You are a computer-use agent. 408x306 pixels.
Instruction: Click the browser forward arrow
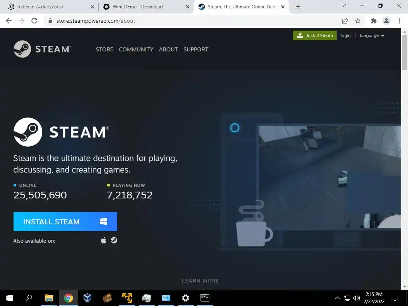(22, 21)
